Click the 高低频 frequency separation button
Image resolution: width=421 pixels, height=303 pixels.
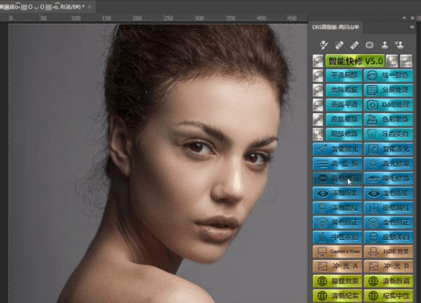tap(338, 163)
